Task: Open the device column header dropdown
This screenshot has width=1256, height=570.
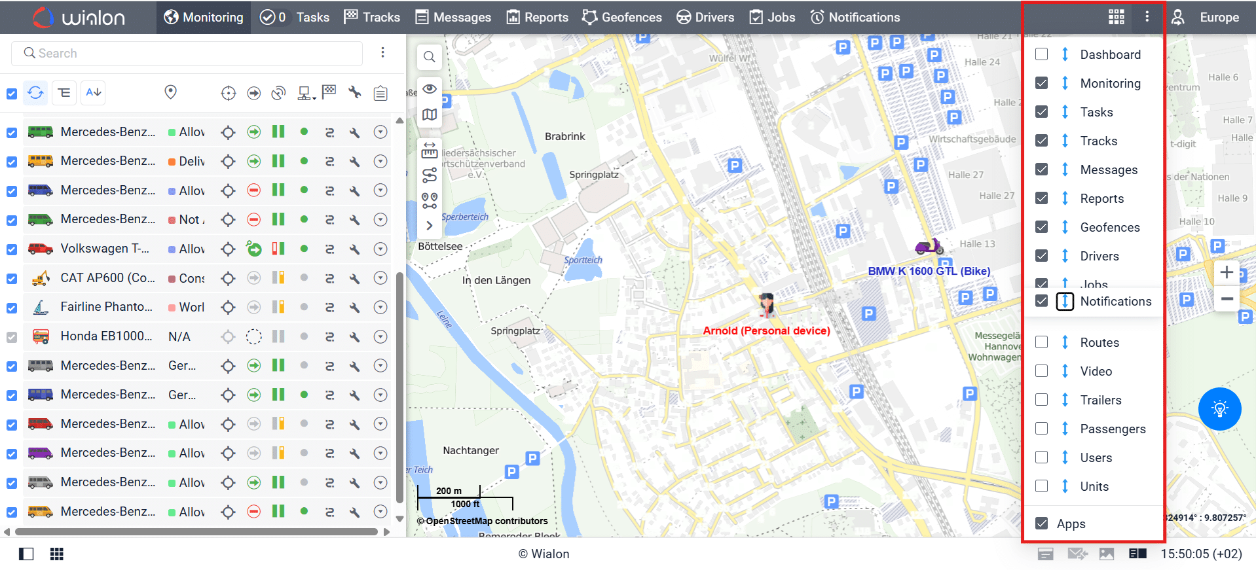Action: pos(305,93)
